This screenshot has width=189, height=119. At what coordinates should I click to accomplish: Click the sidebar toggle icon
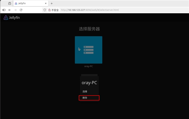(4, 10)
